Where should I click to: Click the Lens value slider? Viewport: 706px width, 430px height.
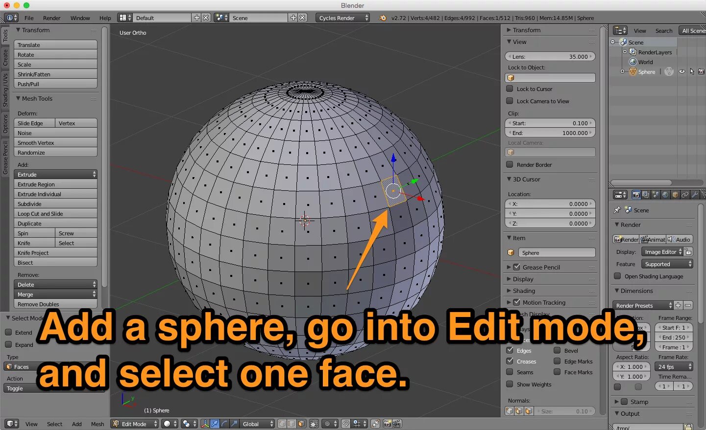[x=550, y=56]
